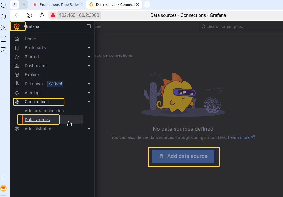Click the Home house icon
The height and width of the screenshot is (197, 283).
17,39
